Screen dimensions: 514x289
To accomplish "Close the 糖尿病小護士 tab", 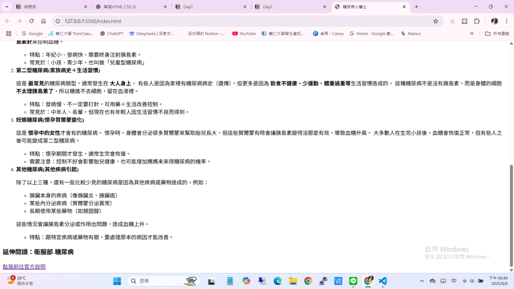I will pyautogui.click(x=404, y=7).
